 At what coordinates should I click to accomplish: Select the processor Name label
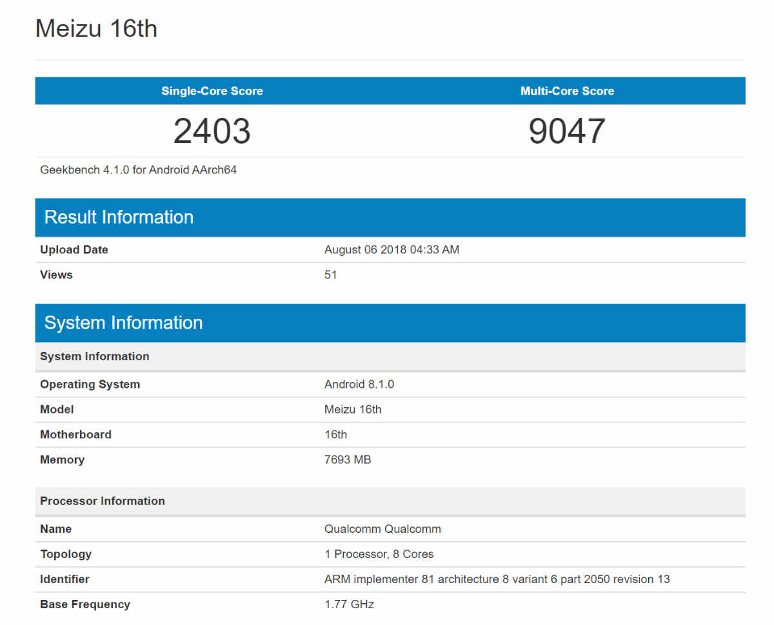pos(56,529)
